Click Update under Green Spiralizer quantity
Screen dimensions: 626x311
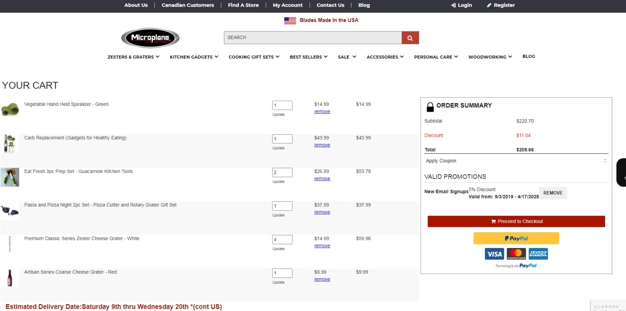click(x=278, y=115)
